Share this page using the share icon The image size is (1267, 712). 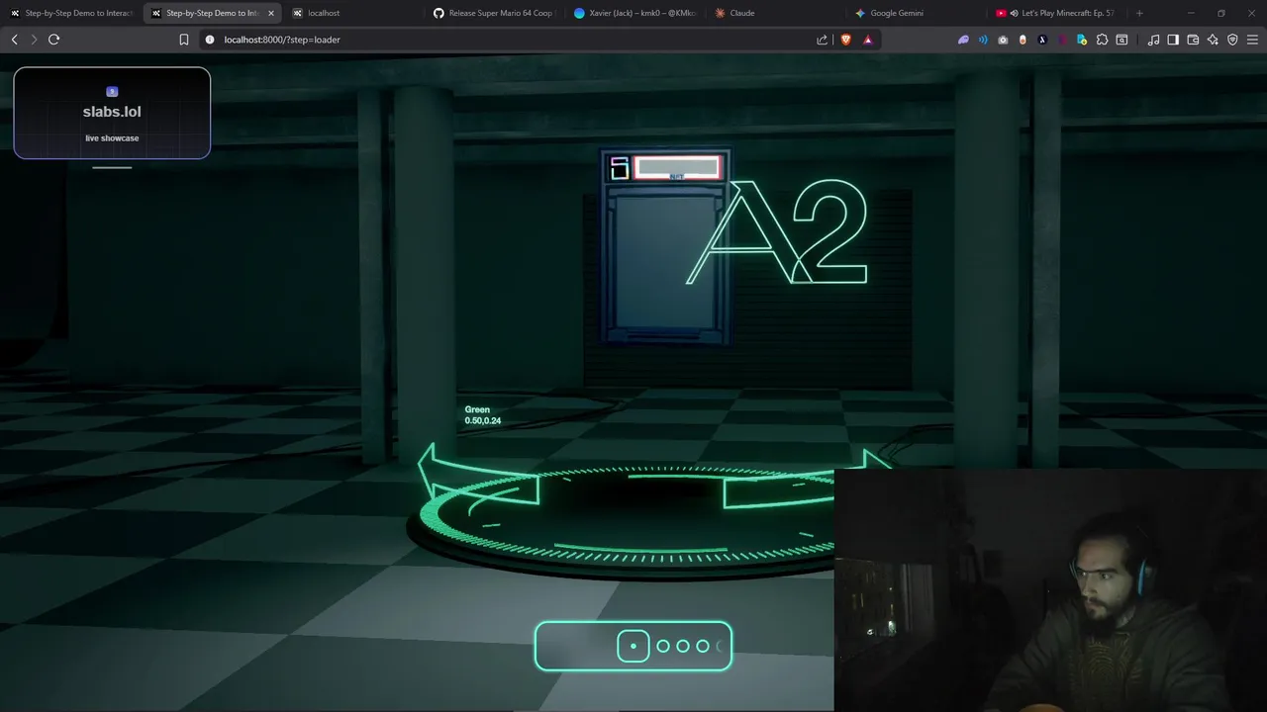click(x=822, y=40)
